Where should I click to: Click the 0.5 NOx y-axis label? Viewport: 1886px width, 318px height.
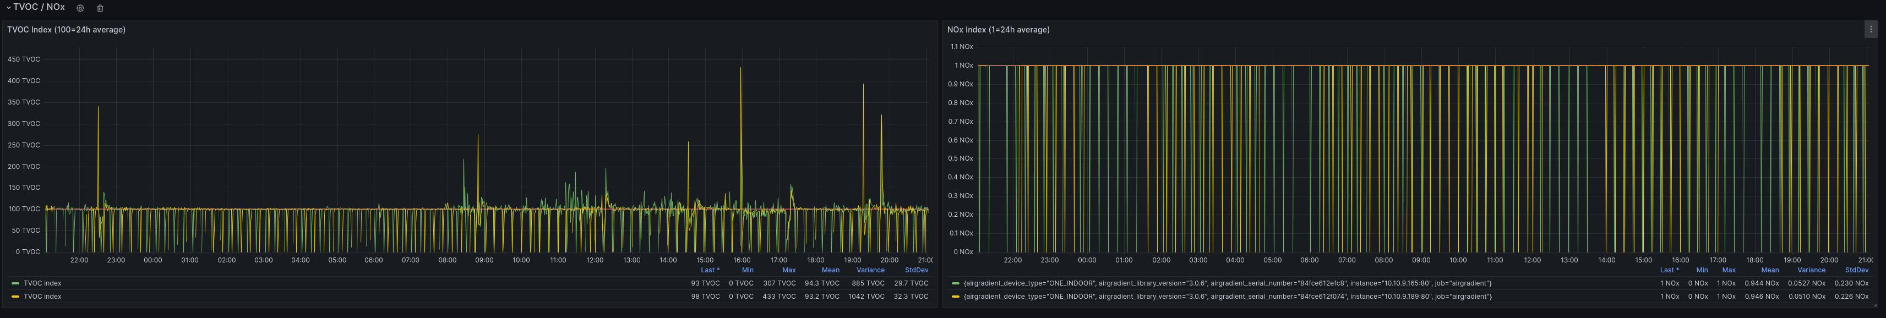click(960, 158)
